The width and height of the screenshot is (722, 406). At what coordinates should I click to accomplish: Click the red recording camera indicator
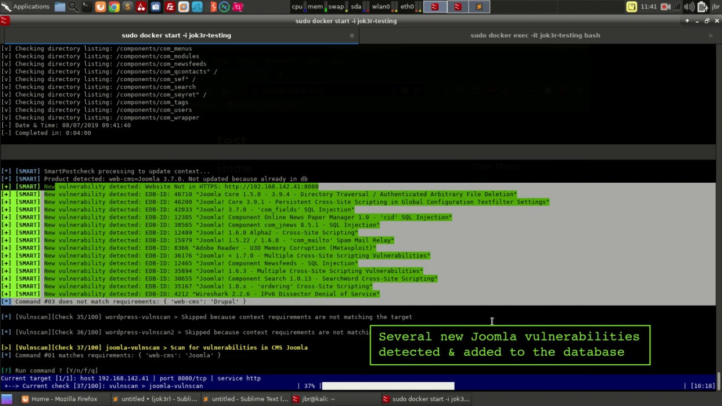(666, 7)
